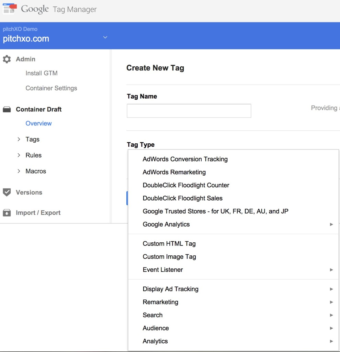Open Google Analytics tag type entry
Viewport: 340px width, 352px height.
pos(233,224)
